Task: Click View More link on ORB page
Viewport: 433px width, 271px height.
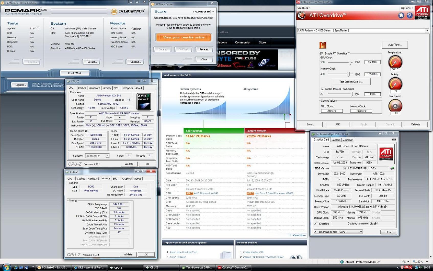Action: 299,235
